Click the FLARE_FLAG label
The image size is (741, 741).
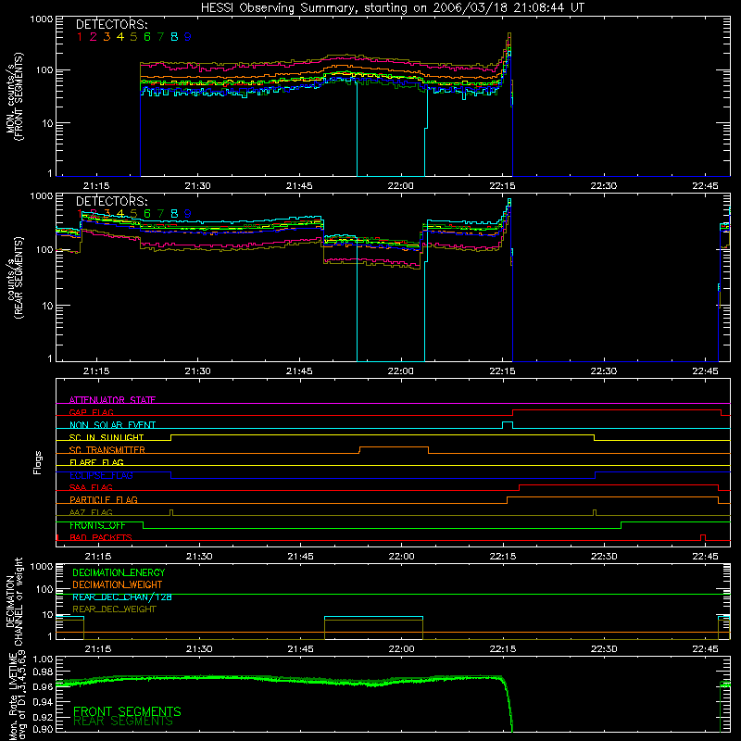pos(96,462)
